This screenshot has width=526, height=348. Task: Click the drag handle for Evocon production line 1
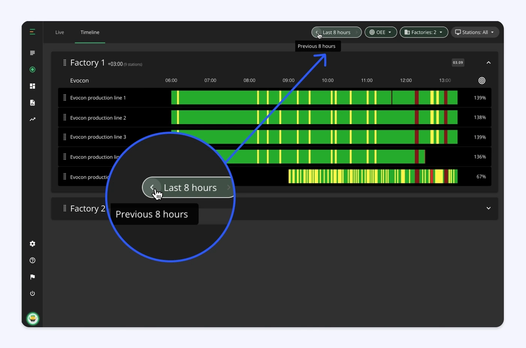pyautogui.click(x=65, y=98)
